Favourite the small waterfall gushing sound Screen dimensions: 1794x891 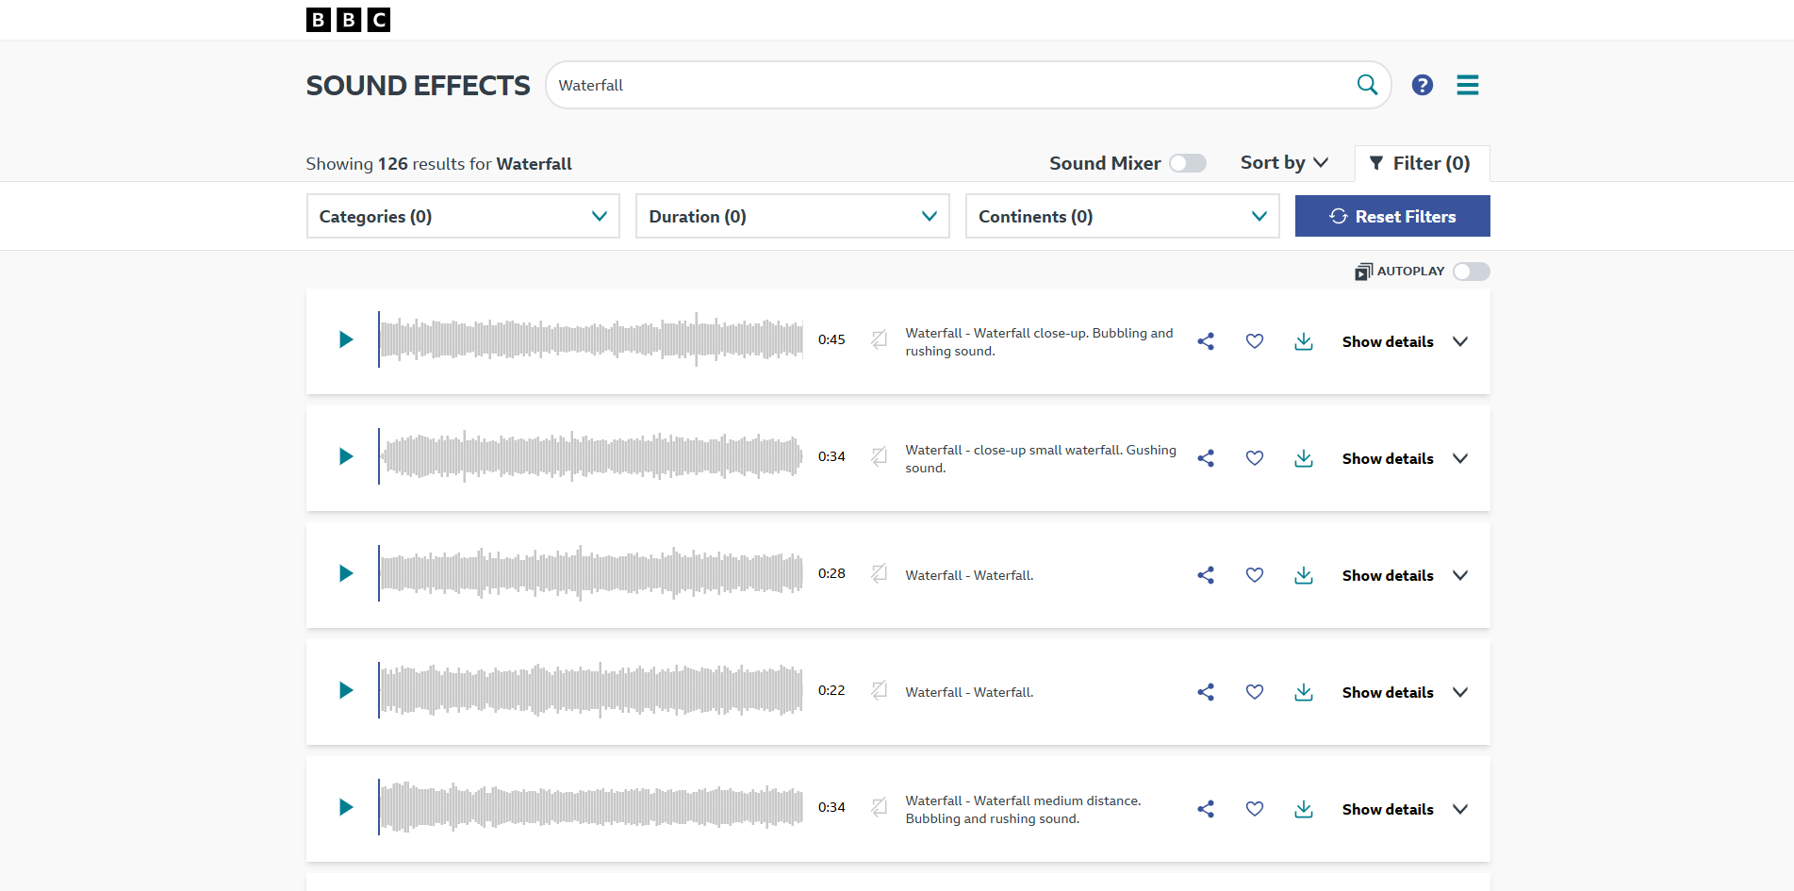pos(1254,458)
